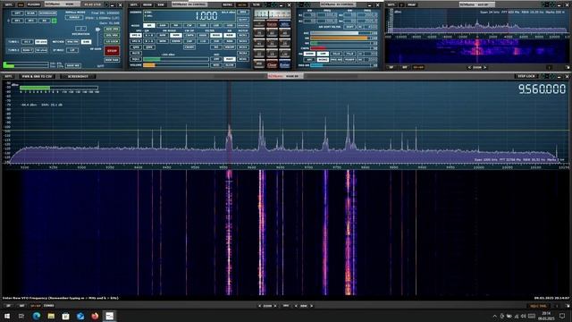Viewport: 572px width, 322px height.
Task: Toggle the SP2 spectrum window button
Action: coord(30,21)
